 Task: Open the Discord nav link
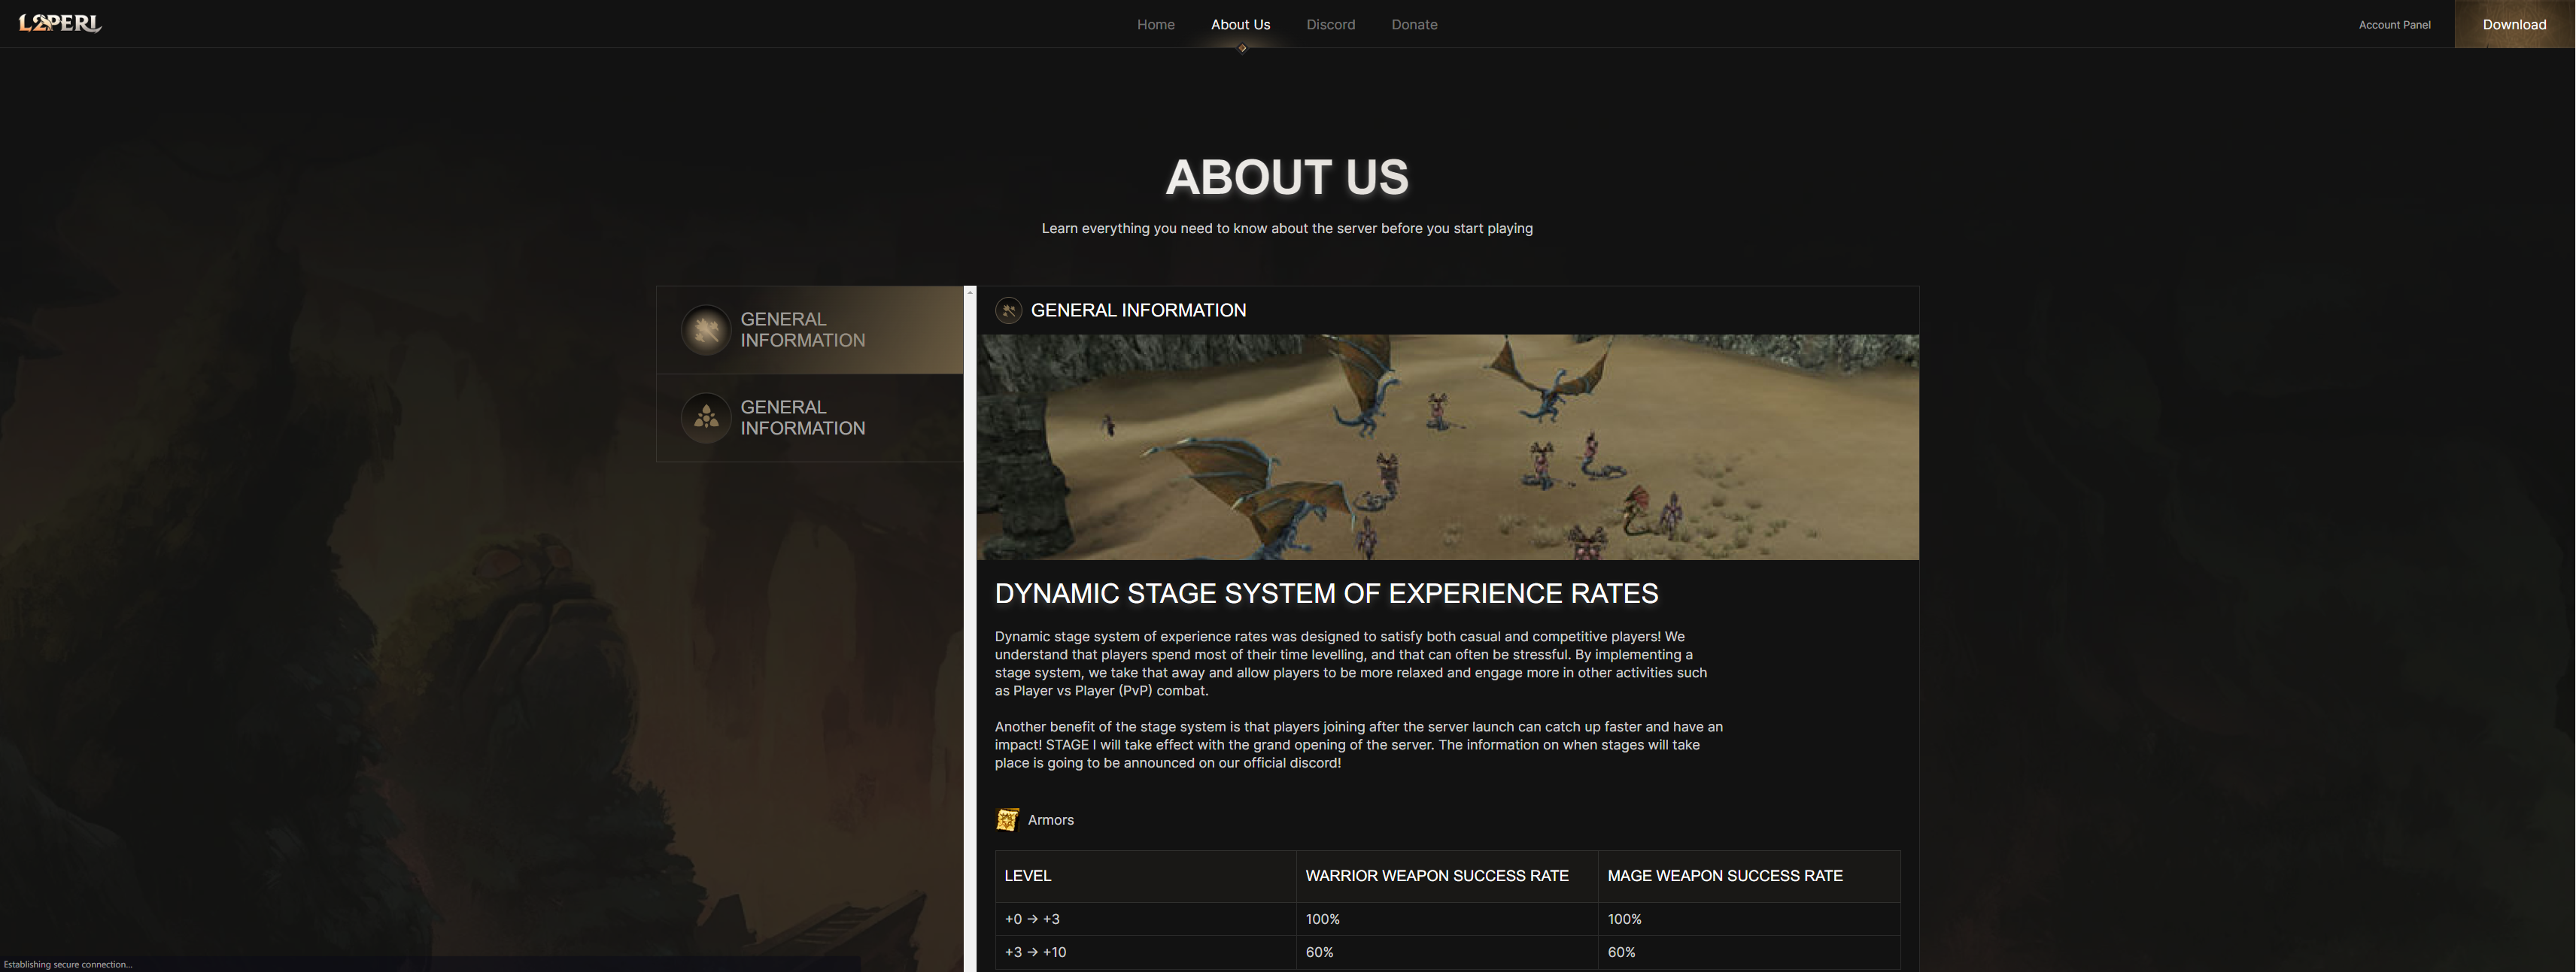point(1330,25)
